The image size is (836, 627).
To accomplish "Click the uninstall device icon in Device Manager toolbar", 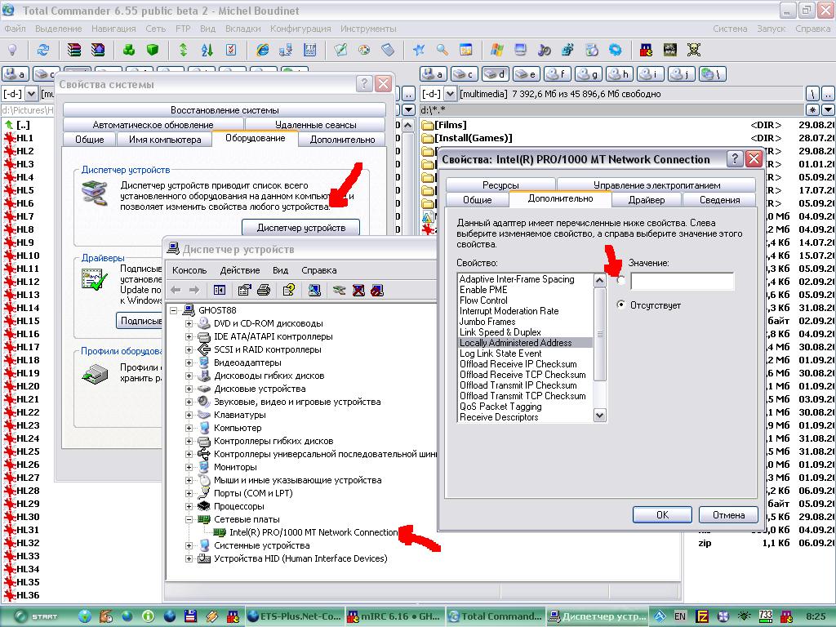I will tap(358, 290).
